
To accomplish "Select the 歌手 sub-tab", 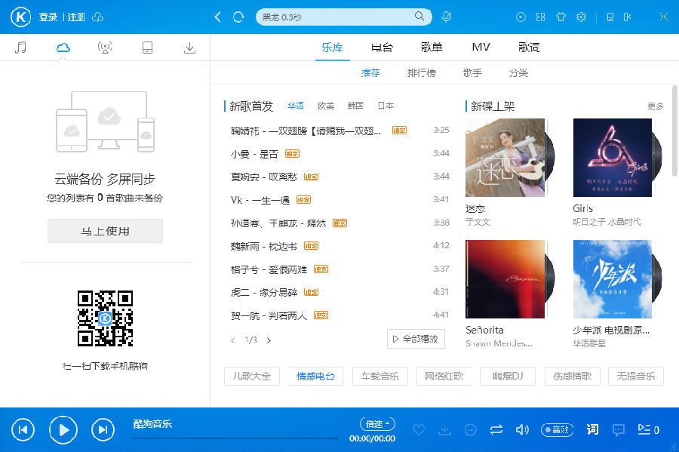I will tap(472, 72).
